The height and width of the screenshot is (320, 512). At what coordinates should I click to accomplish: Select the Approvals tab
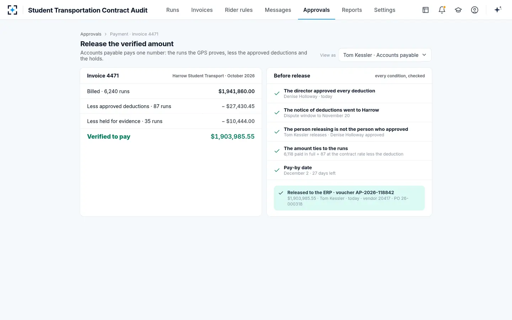point(316,10)
